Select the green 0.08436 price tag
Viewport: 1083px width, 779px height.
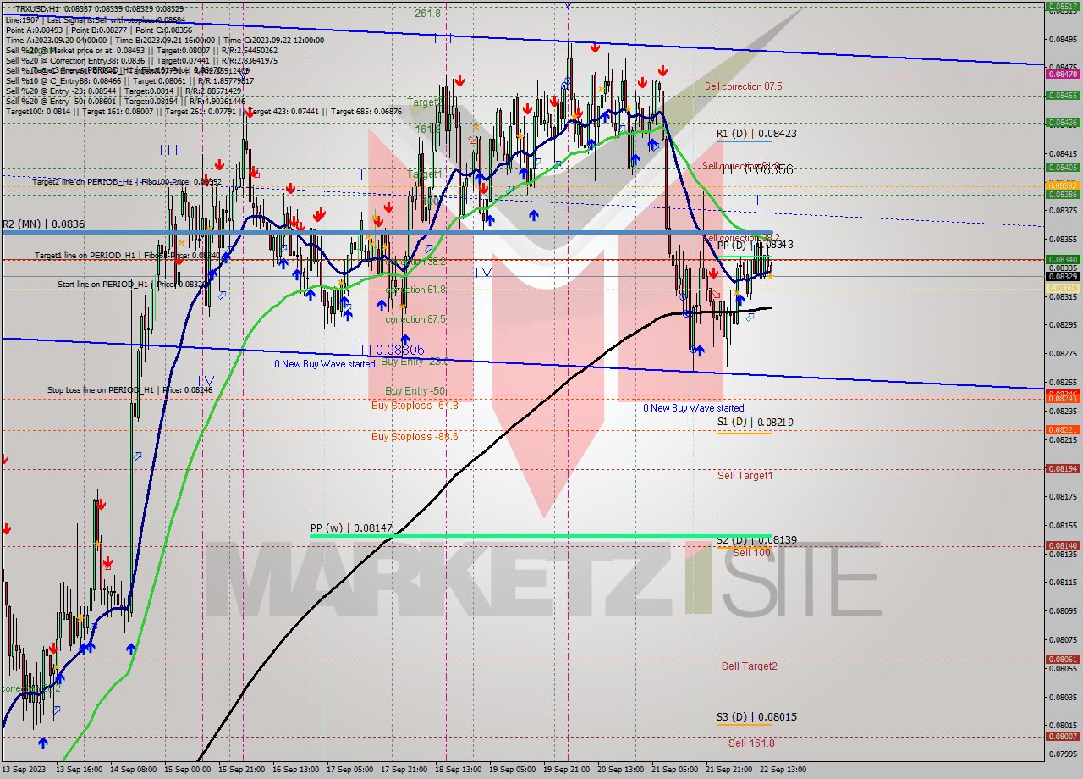pyautogui.click(x=1063, y=122)
